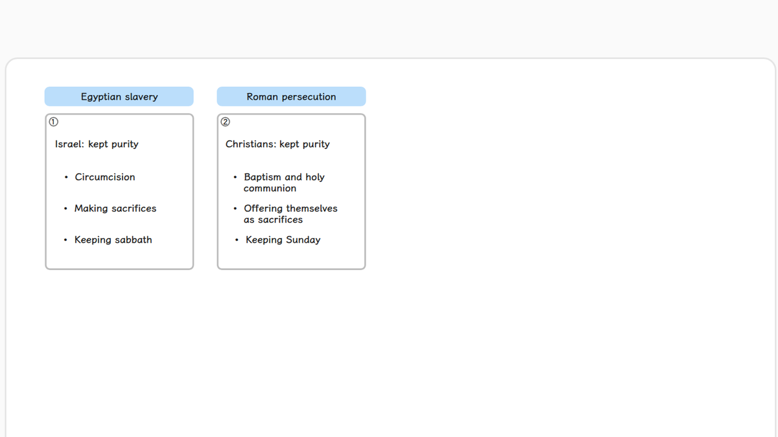Select the bullet beside Offering themselves as sacrifices

point(235,208)
